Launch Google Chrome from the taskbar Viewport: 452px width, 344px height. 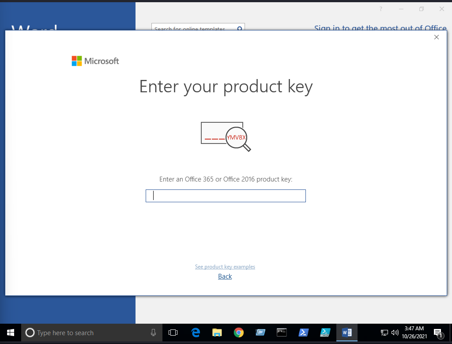pos(239,333)
